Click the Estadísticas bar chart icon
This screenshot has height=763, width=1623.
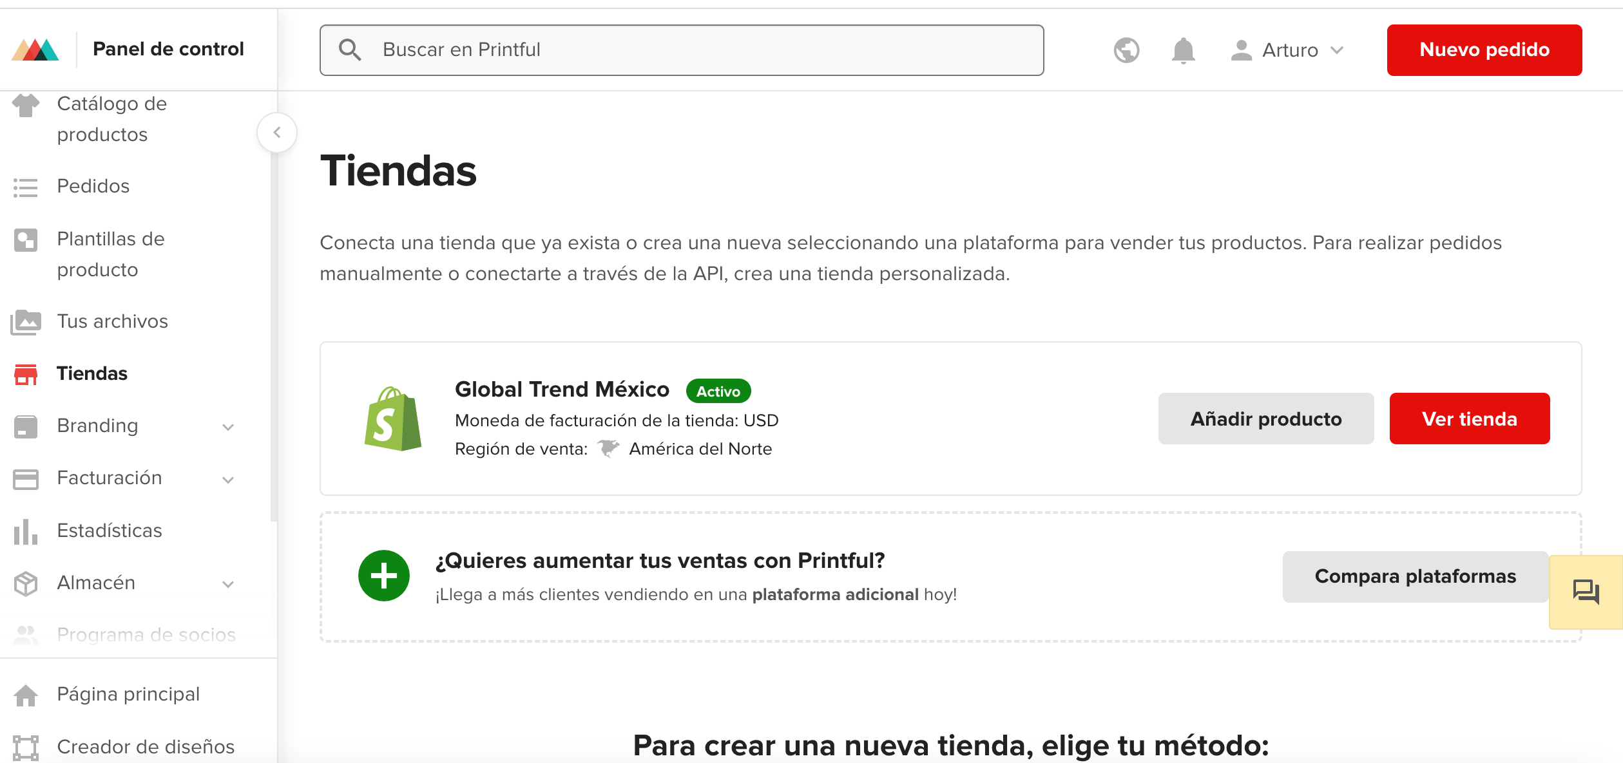point(26,531)
